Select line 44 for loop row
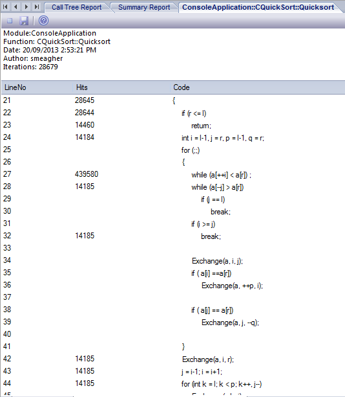This screenshot has height=397, width=345. 173,383
